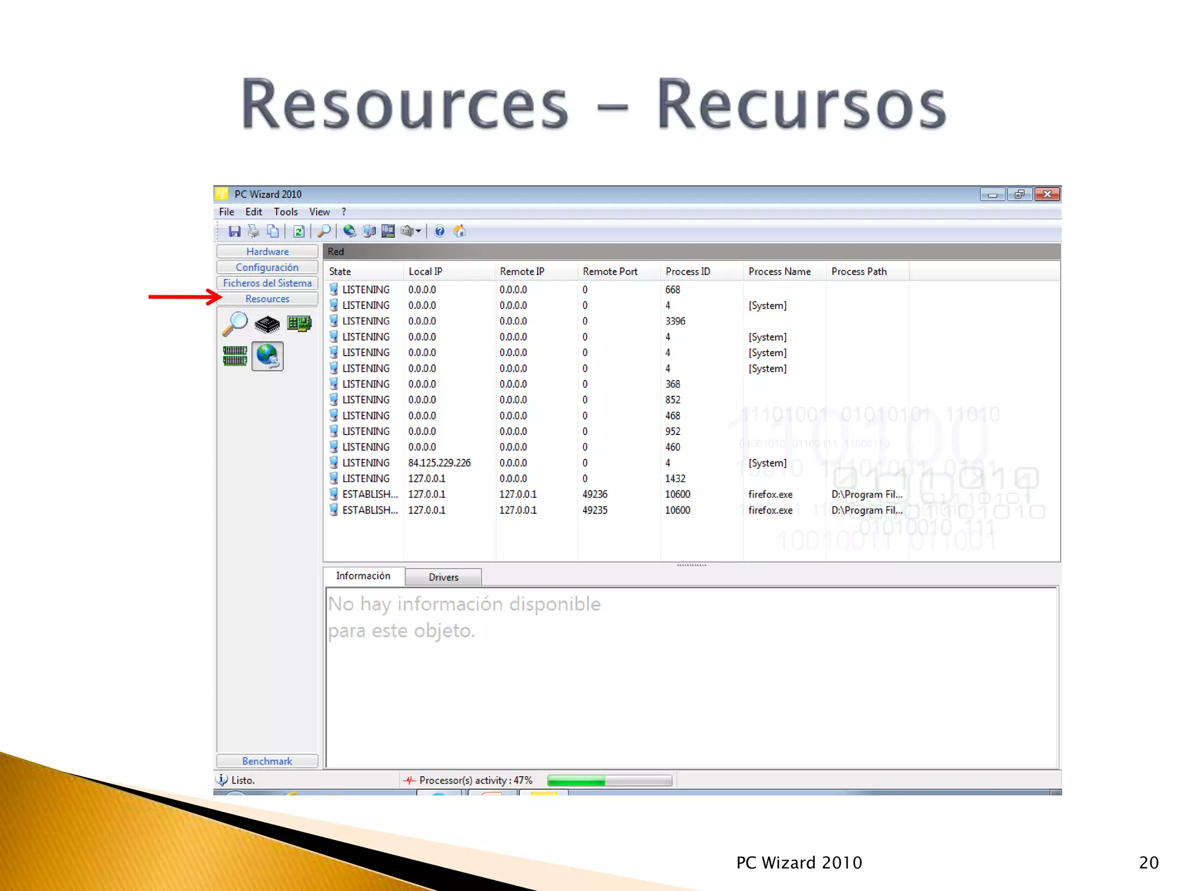1188x891 pixels.
Task: Switch to the Drivers tab
Action: pos(443,577)
